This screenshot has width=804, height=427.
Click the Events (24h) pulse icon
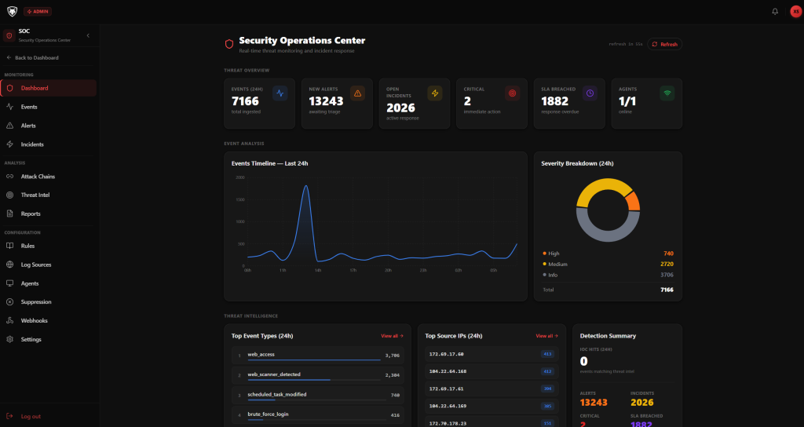coord(280,93)
